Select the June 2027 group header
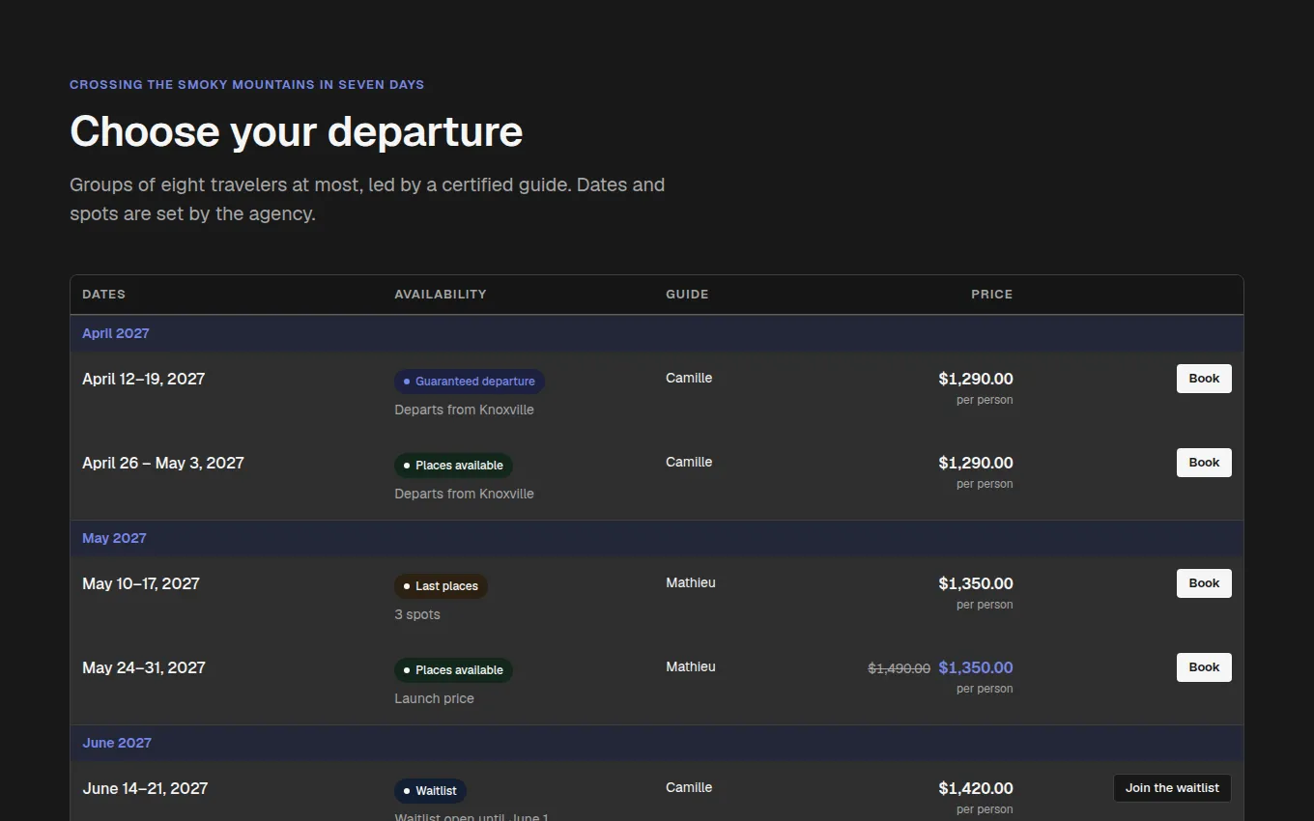This screenshot has width=1314, height=821. tap(657, 743)
